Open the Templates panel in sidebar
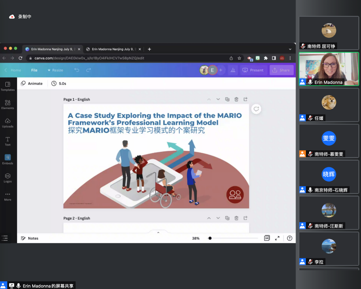Image resolution: width=361 pixels, height=289 pixels. 8,86
